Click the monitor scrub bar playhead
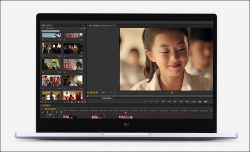250x152 pixels. point(87,96)
